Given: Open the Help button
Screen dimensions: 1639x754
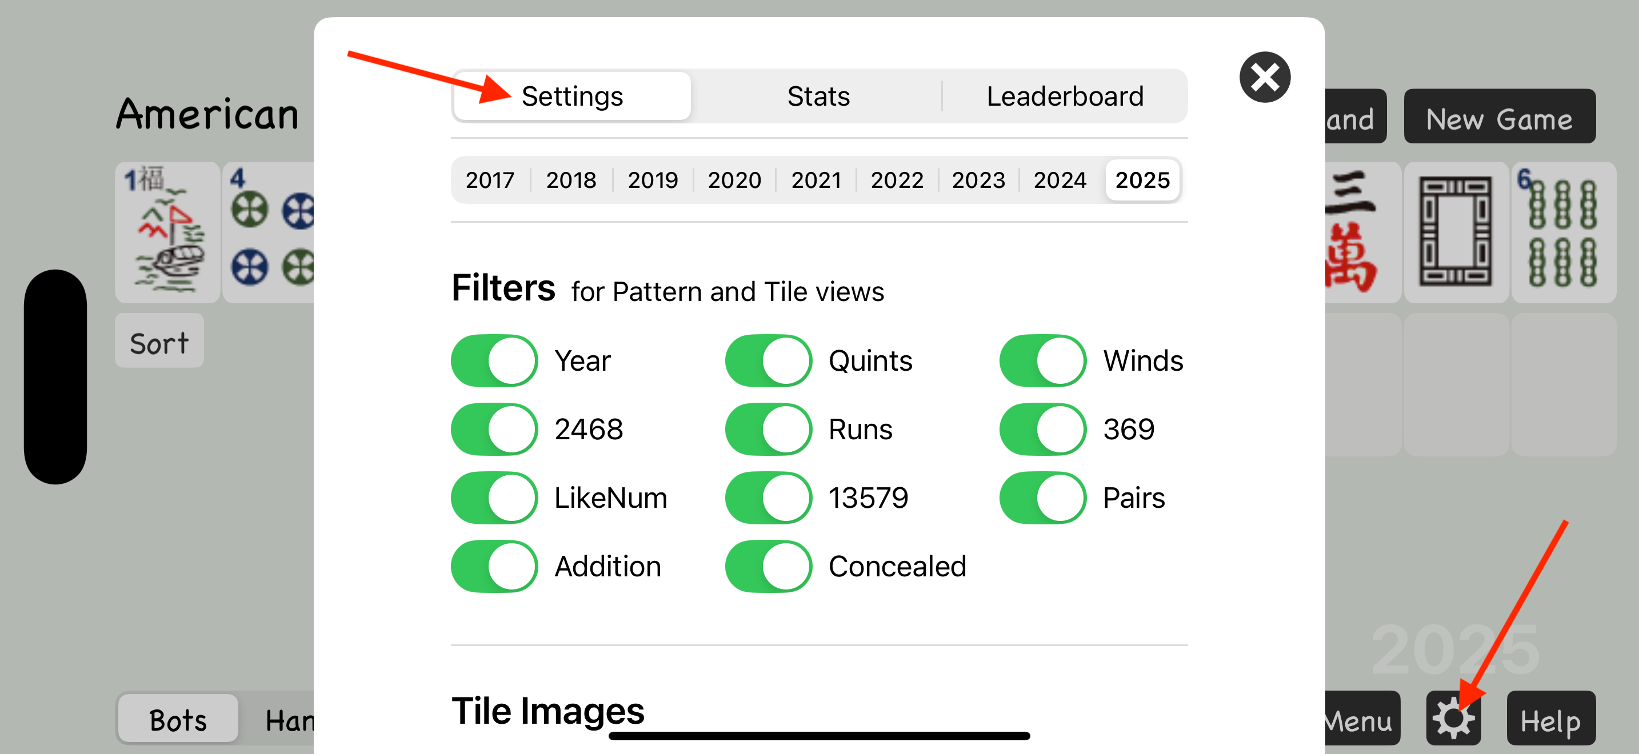Looking at the screenshot, I should point(1551,719).
